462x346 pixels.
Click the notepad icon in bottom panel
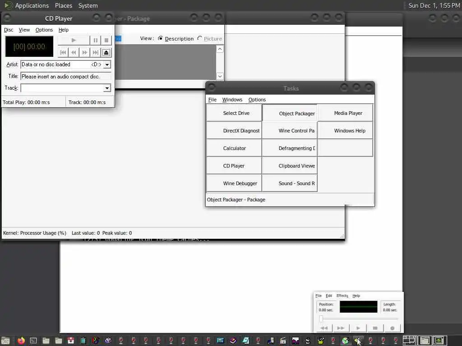[x=245, y=341]
